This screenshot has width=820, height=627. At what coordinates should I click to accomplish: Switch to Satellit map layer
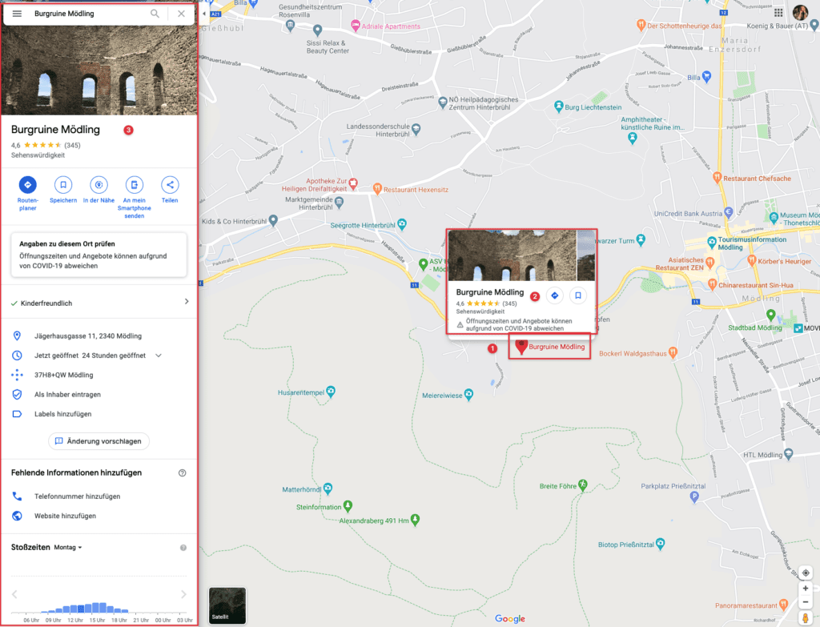pos(227,605)
